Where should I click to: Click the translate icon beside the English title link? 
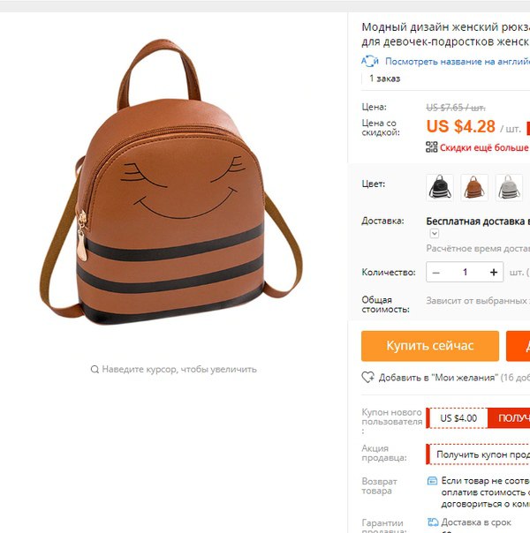tap(370, 61)
